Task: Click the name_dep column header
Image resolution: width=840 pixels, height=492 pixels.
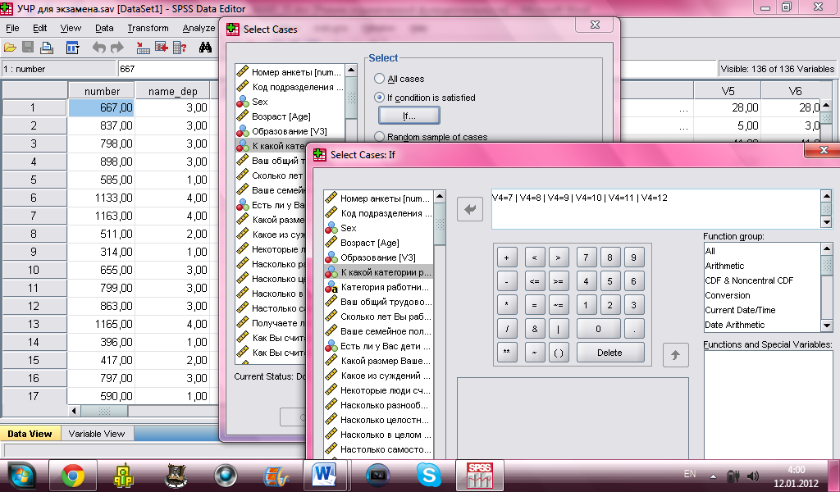Action: click(172, 91)
